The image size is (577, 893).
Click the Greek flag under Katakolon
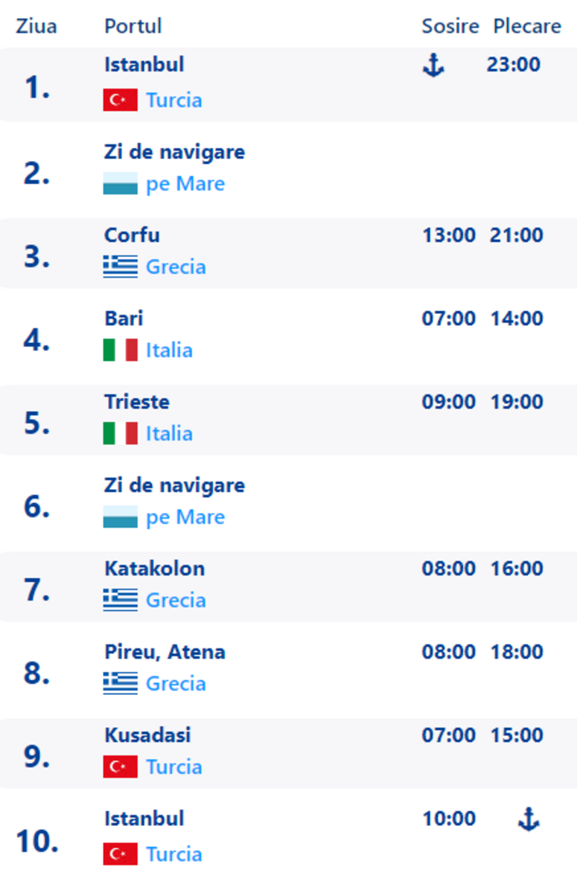click(x=121, y=600)
